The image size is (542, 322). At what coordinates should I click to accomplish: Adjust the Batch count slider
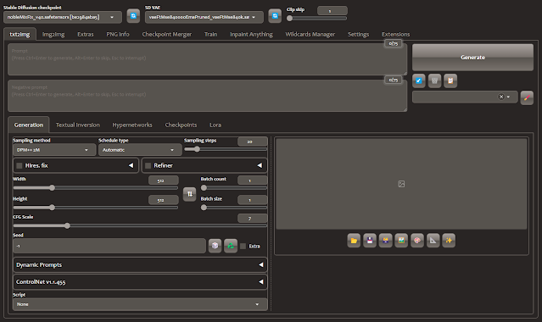233,187
